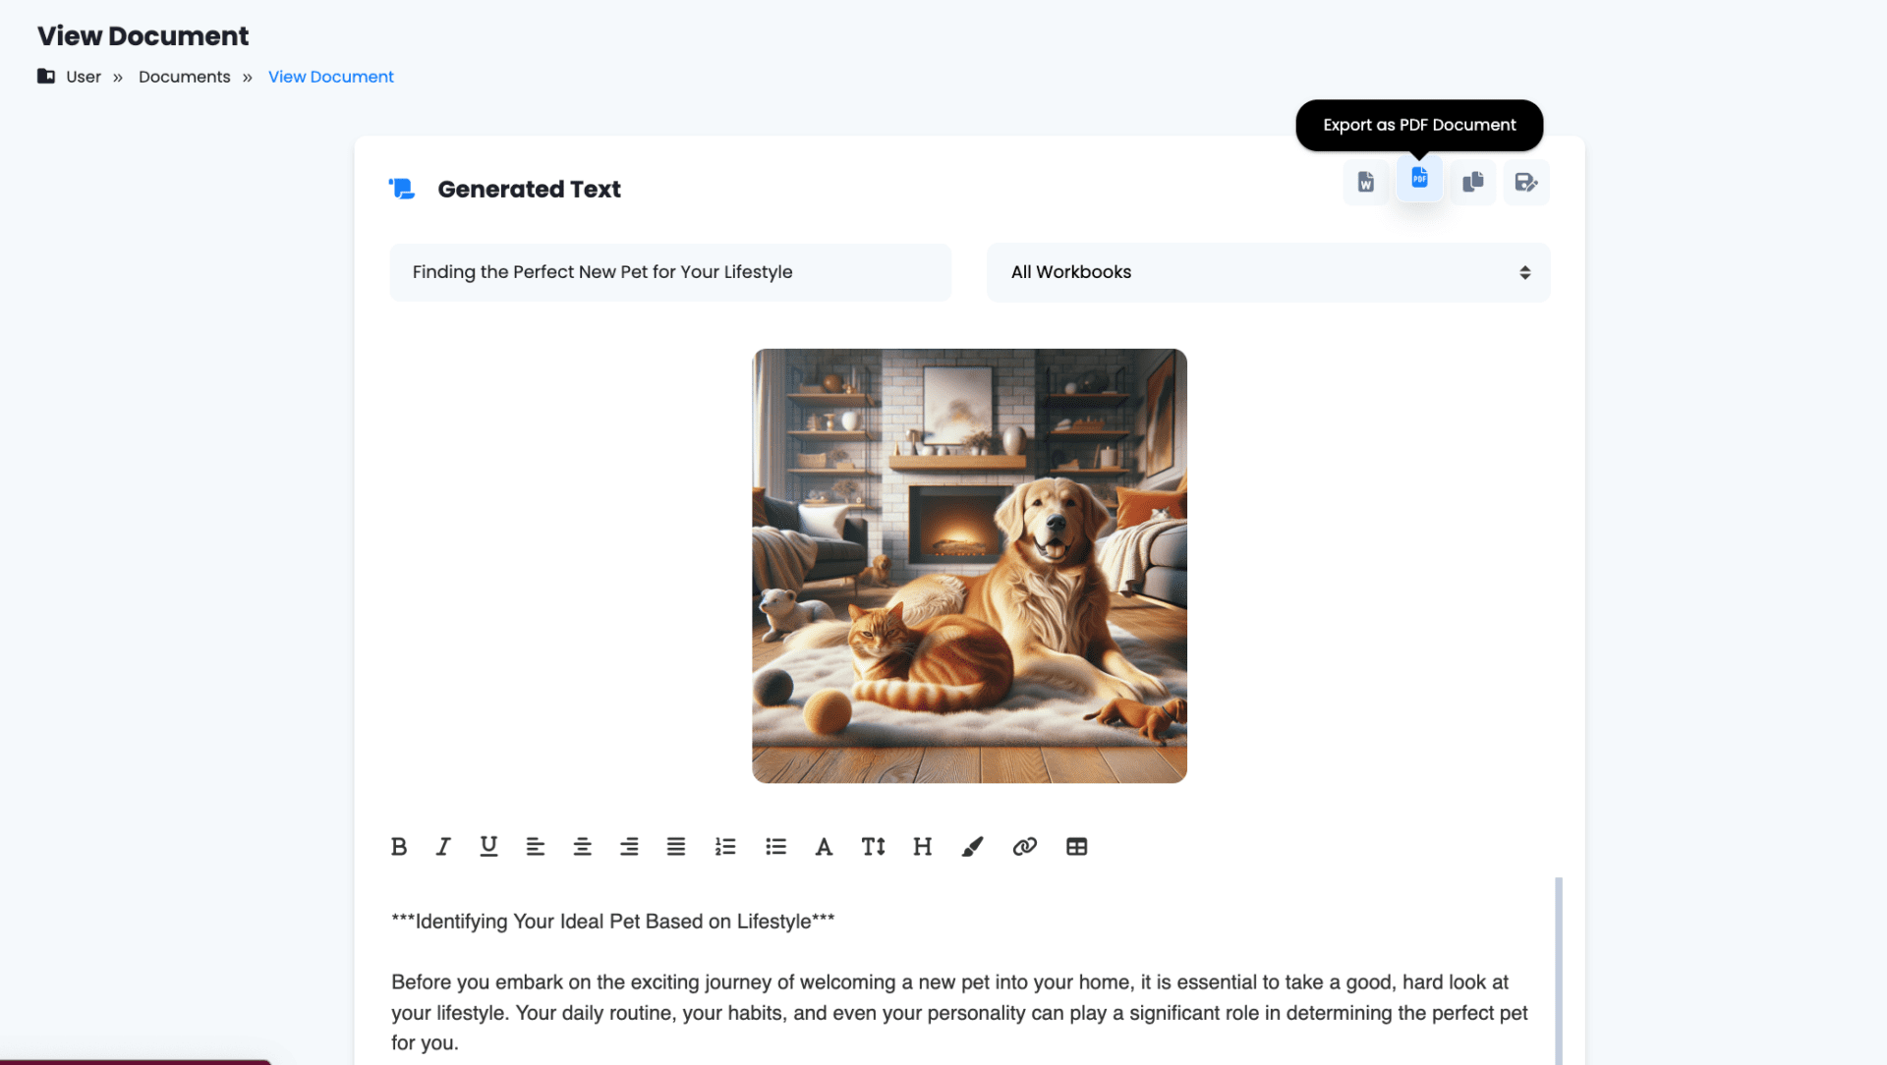Toggle underline formatting
This screenshot has height=1065, width=1887.
click(x=488, y=846)
